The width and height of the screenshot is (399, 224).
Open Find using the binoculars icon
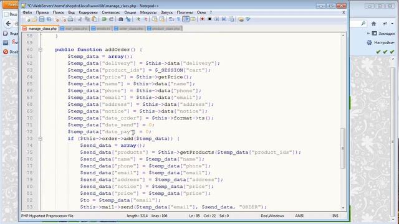click(x=121, y=19)
